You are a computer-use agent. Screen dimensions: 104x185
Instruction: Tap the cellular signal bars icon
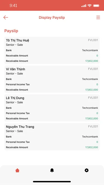click(84, 6)
